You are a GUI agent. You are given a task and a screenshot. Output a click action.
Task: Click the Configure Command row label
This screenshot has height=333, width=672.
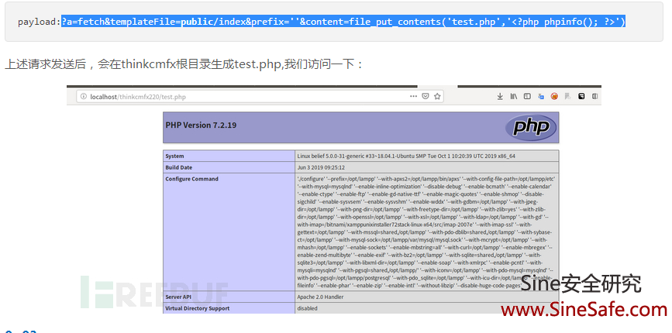[192, 179]
